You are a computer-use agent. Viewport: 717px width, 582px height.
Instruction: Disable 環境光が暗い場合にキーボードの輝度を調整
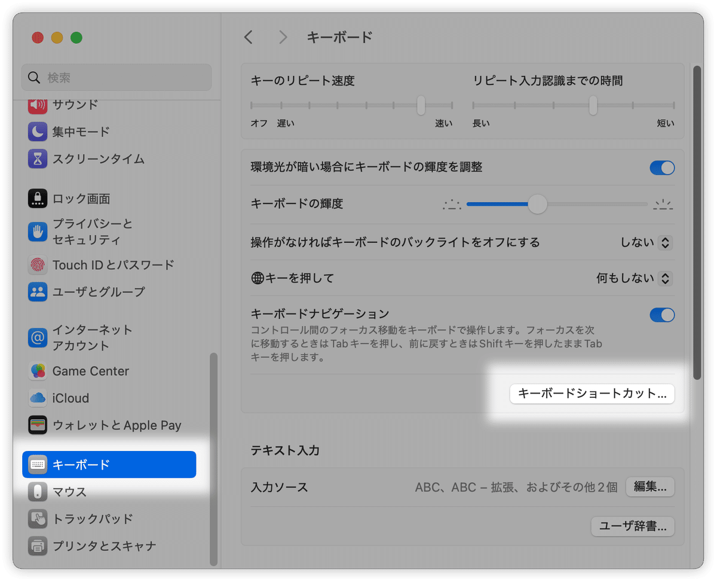[x=662, y=168]
